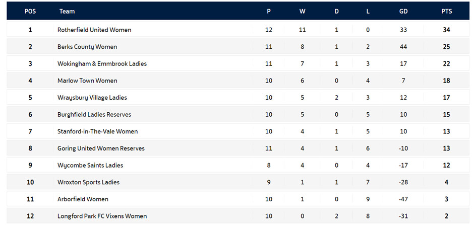Click the P column header
Image resolution: width=474 pixels, height=231 pixels.
pyautogui.click(x=269, y=11)
